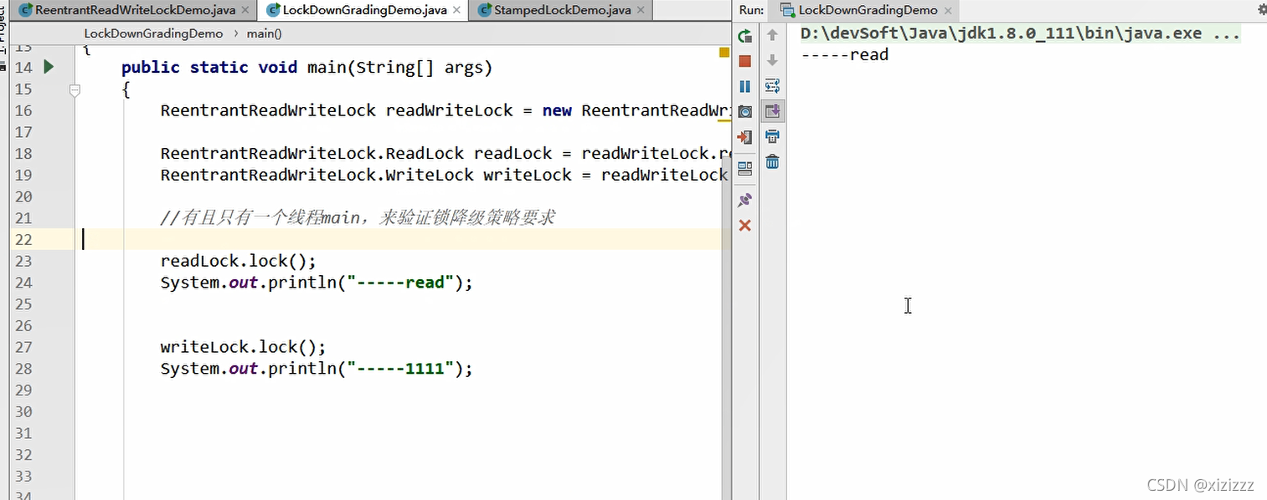Close the Run tab with red X icon
Viewport: 1267px width, 500px height.
click(744, 226)
